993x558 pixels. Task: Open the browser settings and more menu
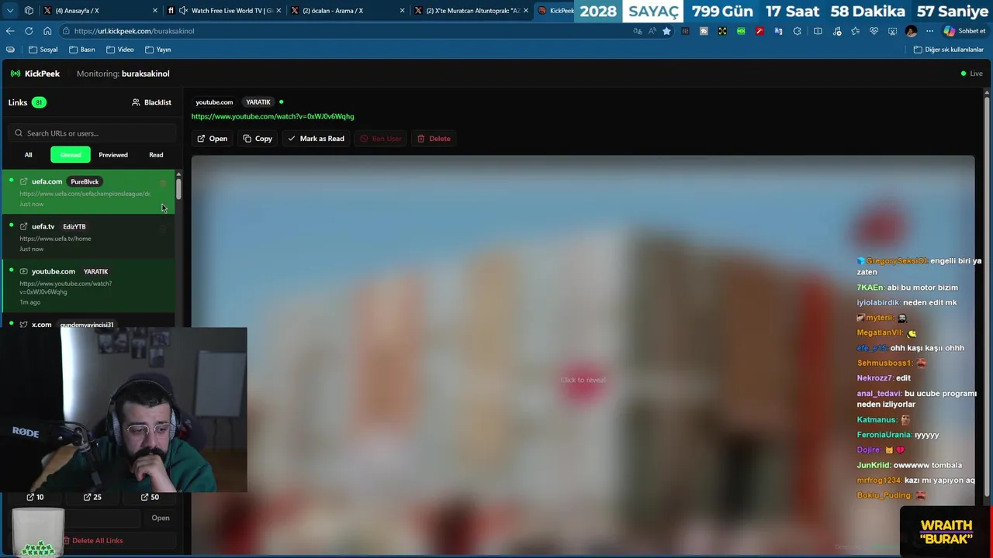pos(929,31)
